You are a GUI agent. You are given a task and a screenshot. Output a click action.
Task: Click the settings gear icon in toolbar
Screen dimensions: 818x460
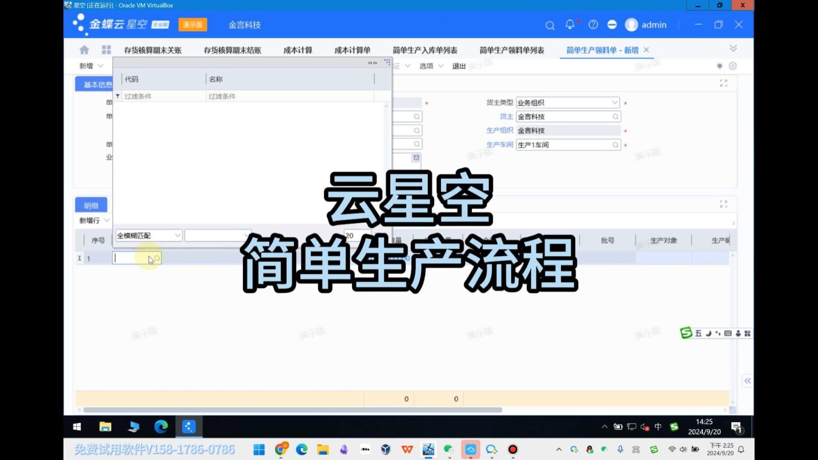click(x=732, y=66)
